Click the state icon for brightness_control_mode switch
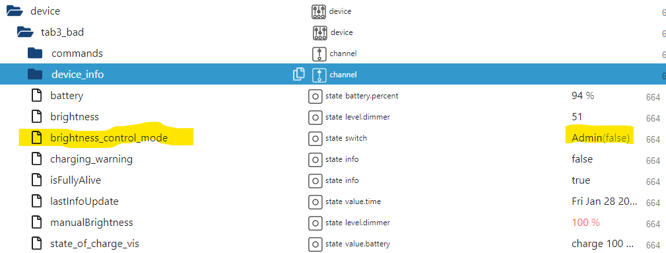Image resolution: width=666 pixels, height=253 pixels. [x=315, y=139]
